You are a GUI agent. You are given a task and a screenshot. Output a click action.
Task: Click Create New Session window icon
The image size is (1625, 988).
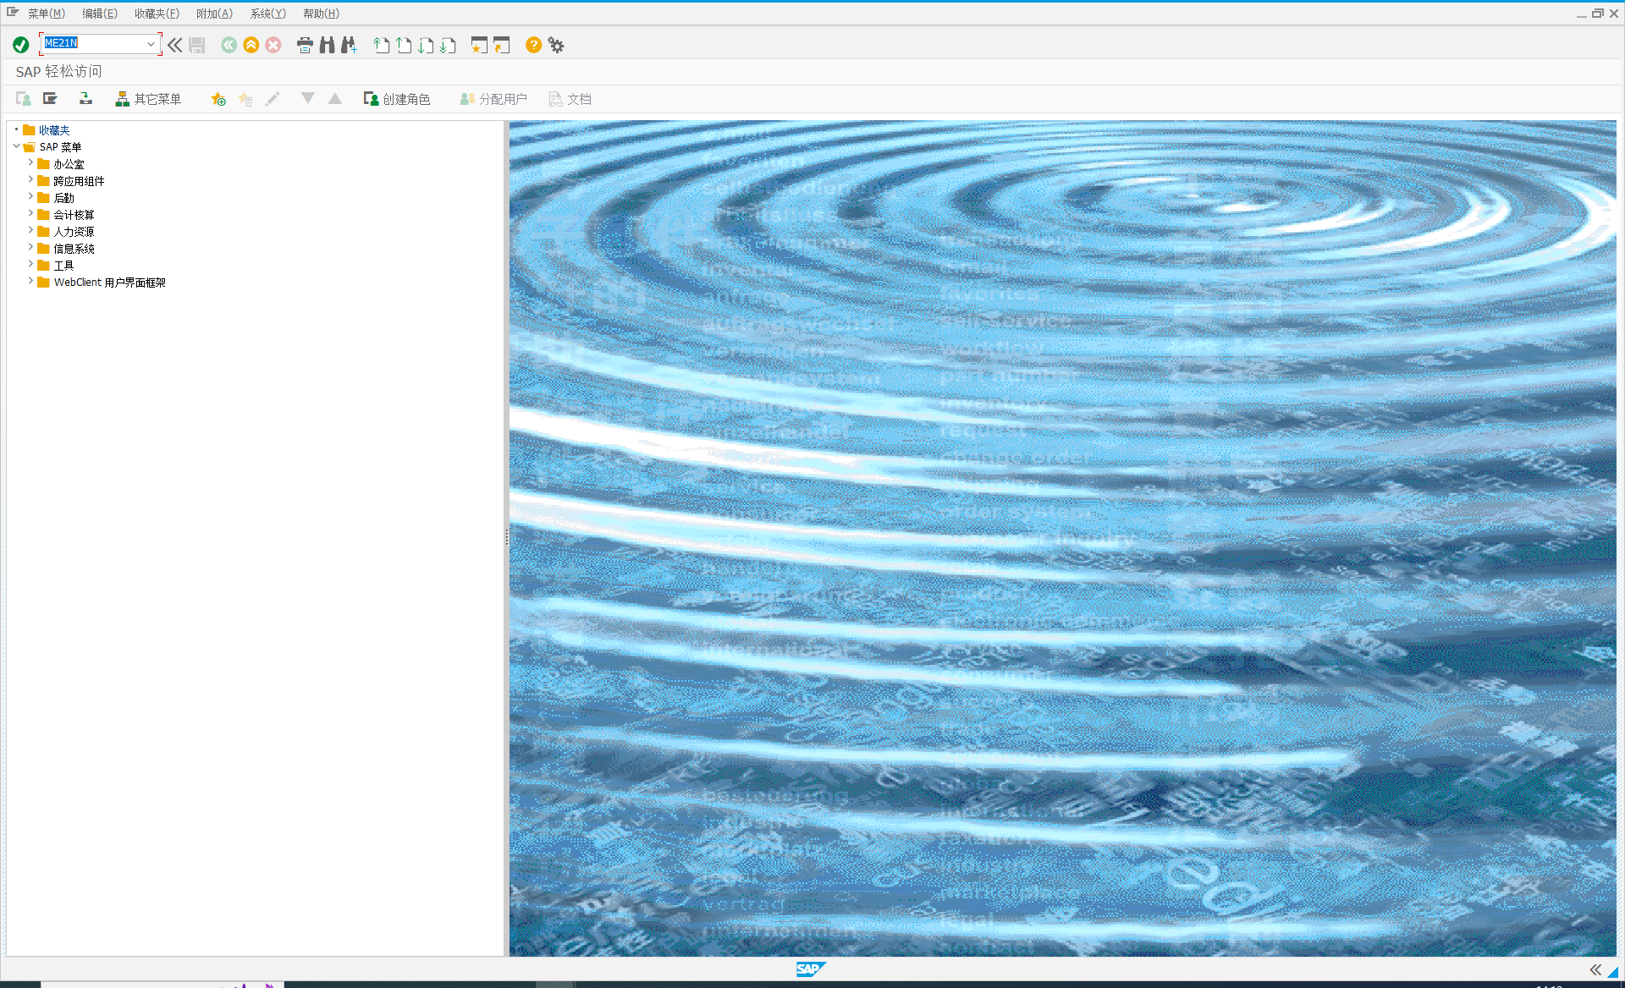(x=479, y=45)
